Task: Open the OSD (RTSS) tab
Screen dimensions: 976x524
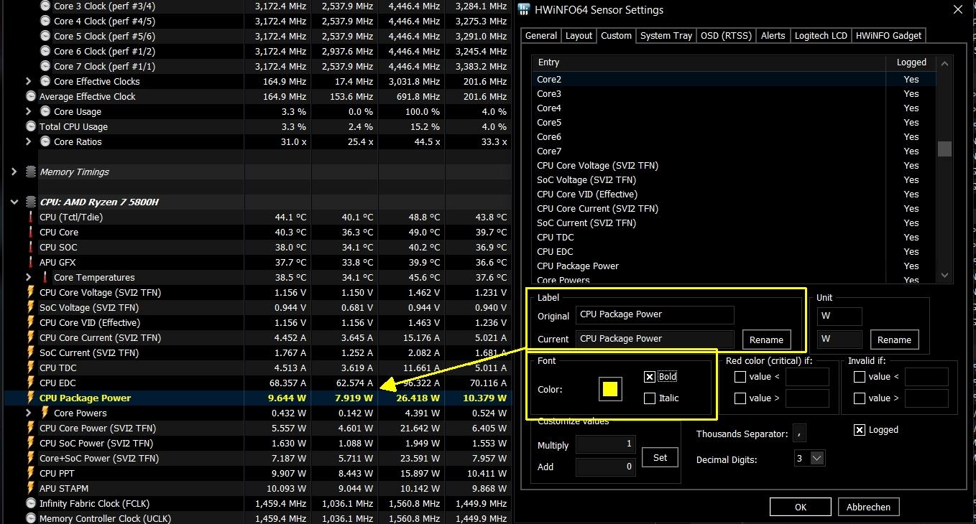Action: (725, 36)
